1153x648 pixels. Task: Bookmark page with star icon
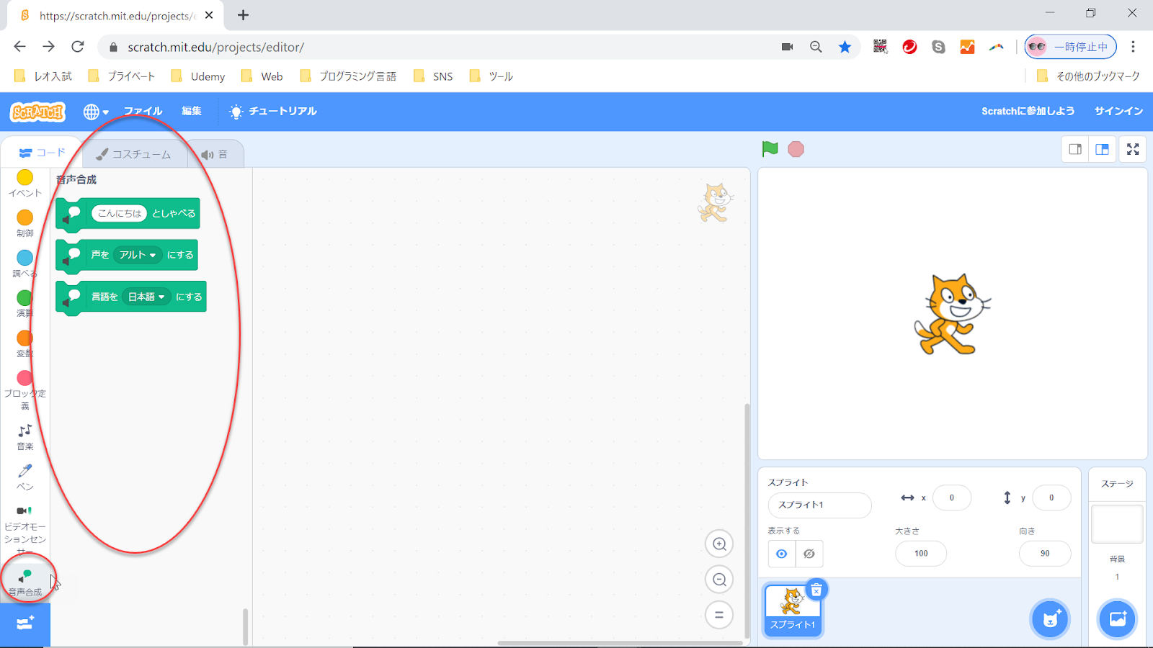click(x=845, y=47)
